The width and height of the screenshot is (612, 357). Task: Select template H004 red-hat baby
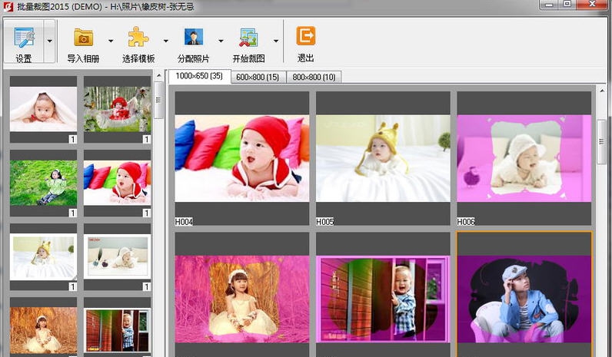point(242,158)
